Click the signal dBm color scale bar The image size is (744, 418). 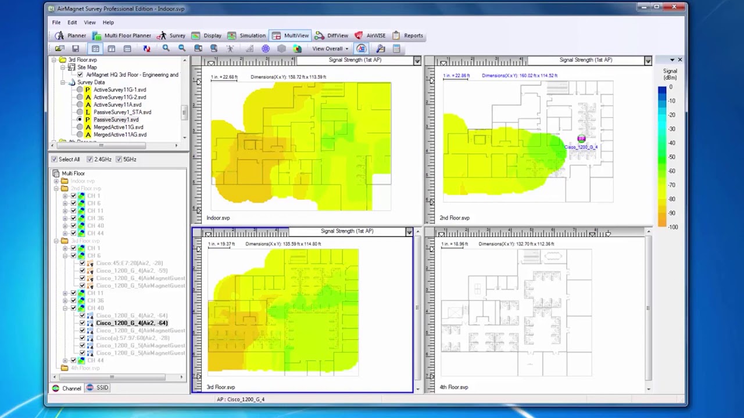tap(662, 157)
